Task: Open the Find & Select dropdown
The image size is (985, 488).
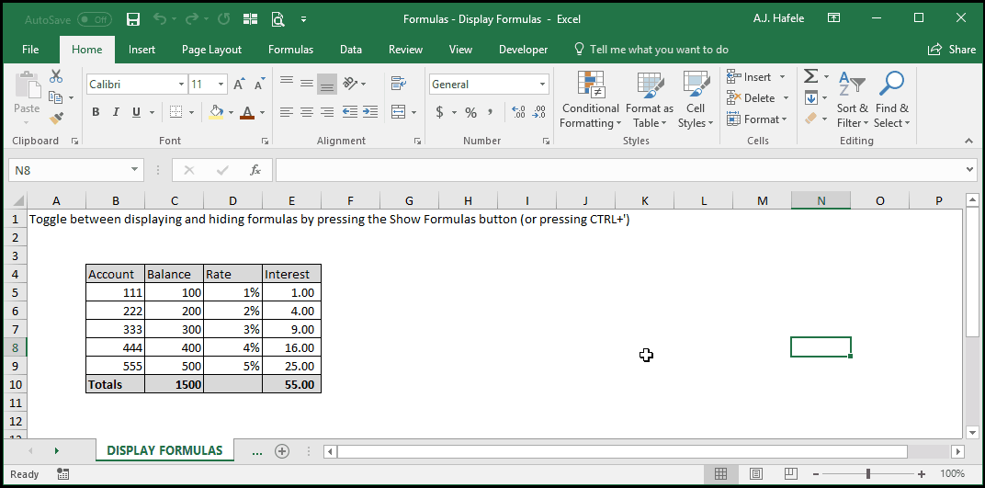Action: tap(892, 99)
